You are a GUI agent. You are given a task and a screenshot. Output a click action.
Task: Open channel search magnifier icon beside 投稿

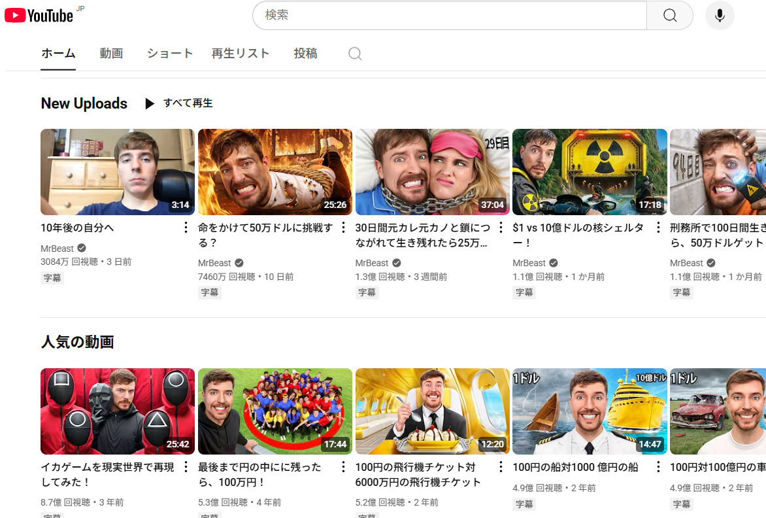click(355, 54)
